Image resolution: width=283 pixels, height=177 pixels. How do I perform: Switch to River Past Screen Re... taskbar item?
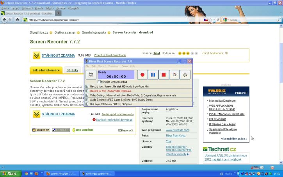tap(97, 174)
